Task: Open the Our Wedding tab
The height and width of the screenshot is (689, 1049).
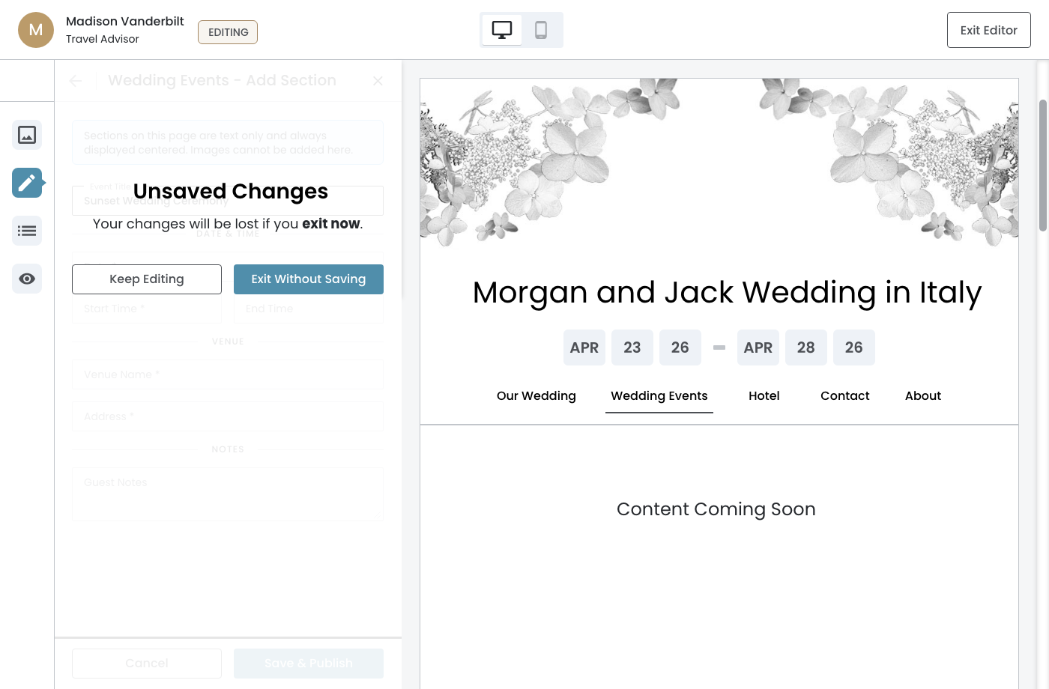Action: pyautogui.click(x=536, y=396)
